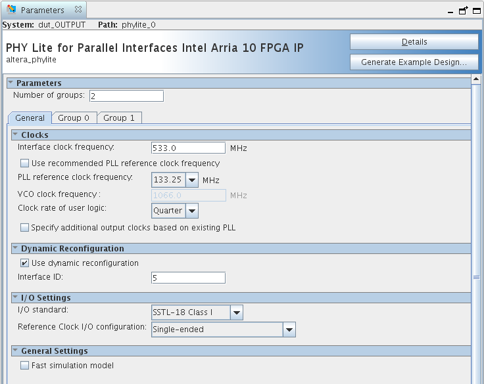Image resolution: width=484 pixels, height=384 pixels.
Task: Click the Details button
Action: (x=414, y=42)
